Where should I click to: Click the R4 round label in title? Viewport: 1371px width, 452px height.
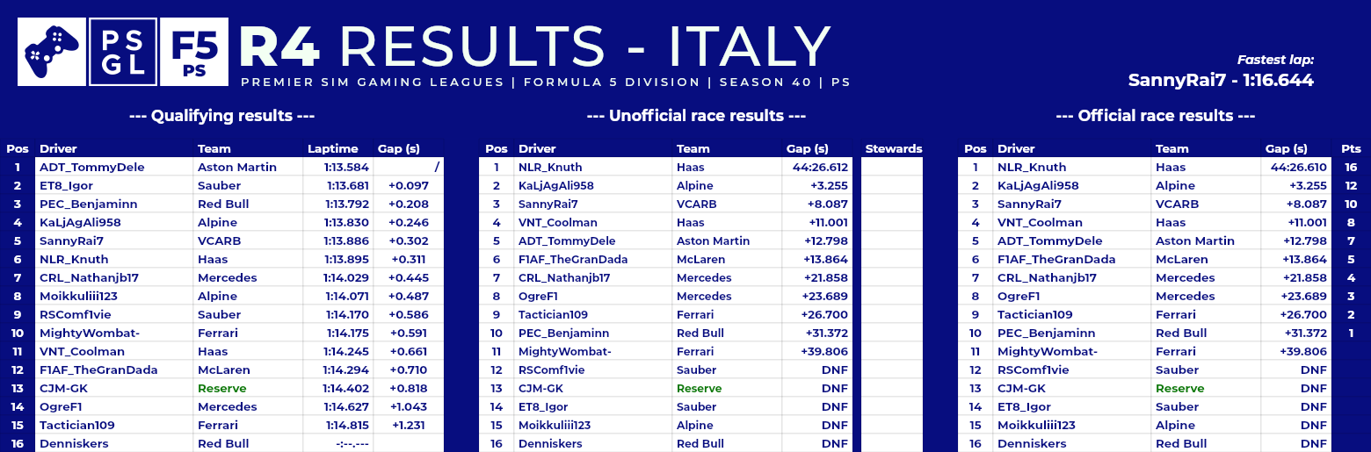[x=279, y=46]
